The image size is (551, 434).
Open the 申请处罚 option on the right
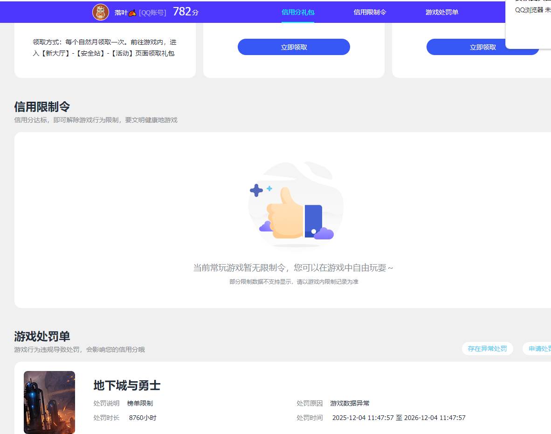(541, 349)
